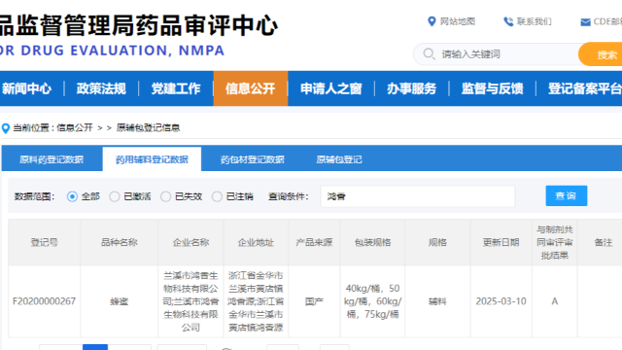Click the review result A cell

click(555, 301)
